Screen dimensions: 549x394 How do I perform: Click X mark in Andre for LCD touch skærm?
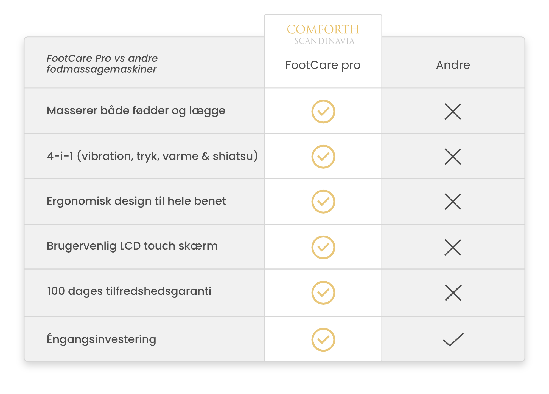pyautogui.click(x=453, y=247)
